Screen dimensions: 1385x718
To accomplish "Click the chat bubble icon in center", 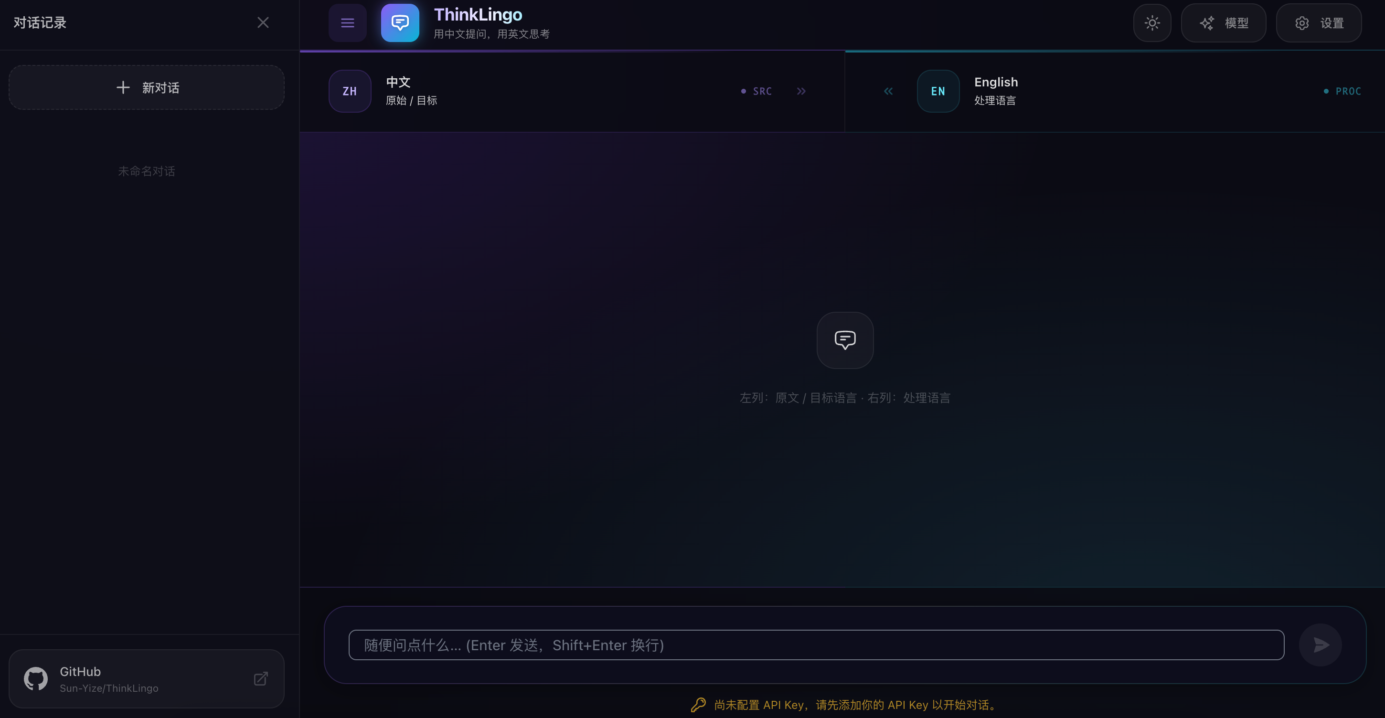I will click(x=845, y=339).
